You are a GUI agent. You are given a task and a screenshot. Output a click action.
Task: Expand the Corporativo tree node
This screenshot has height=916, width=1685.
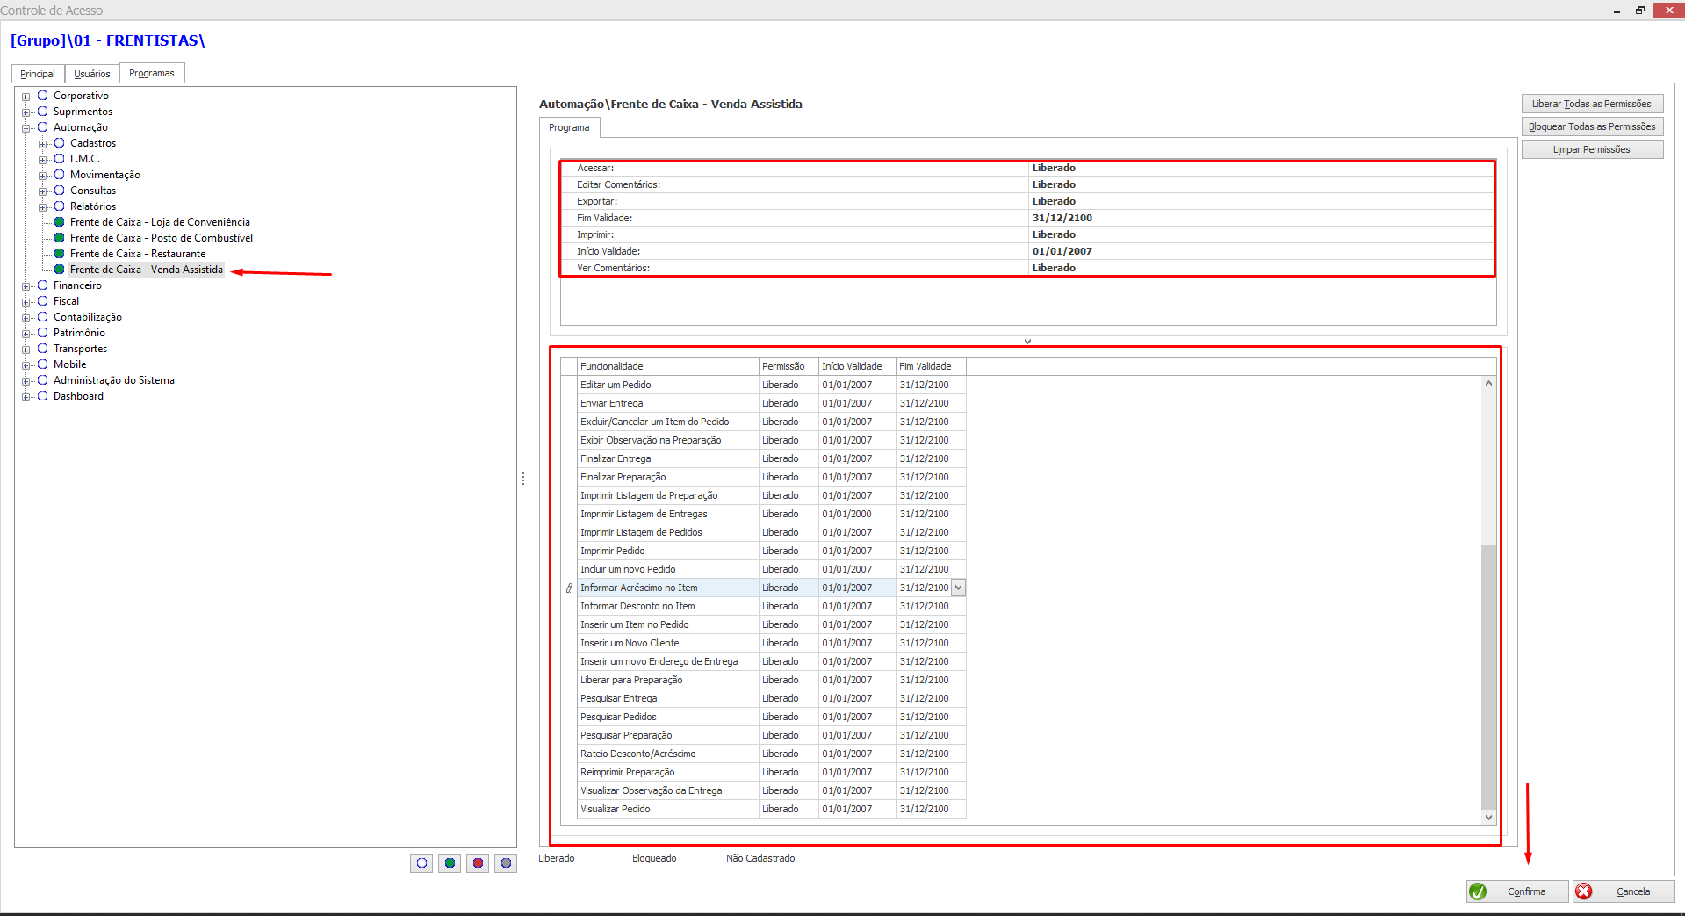(x=26, y=97)
